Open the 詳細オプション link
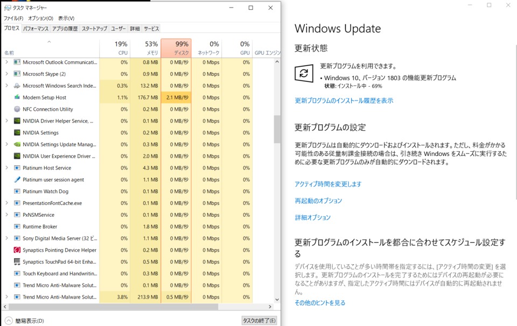This screenshot has height=326, width=517. point(312,218)
